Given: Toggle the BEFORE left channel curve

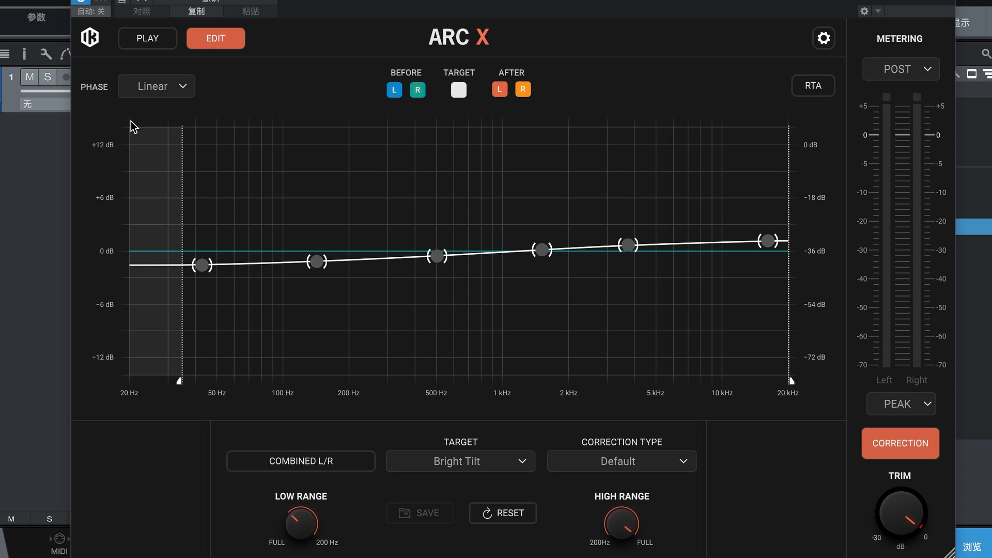Looking at the screenshot, I should point(394,90).
